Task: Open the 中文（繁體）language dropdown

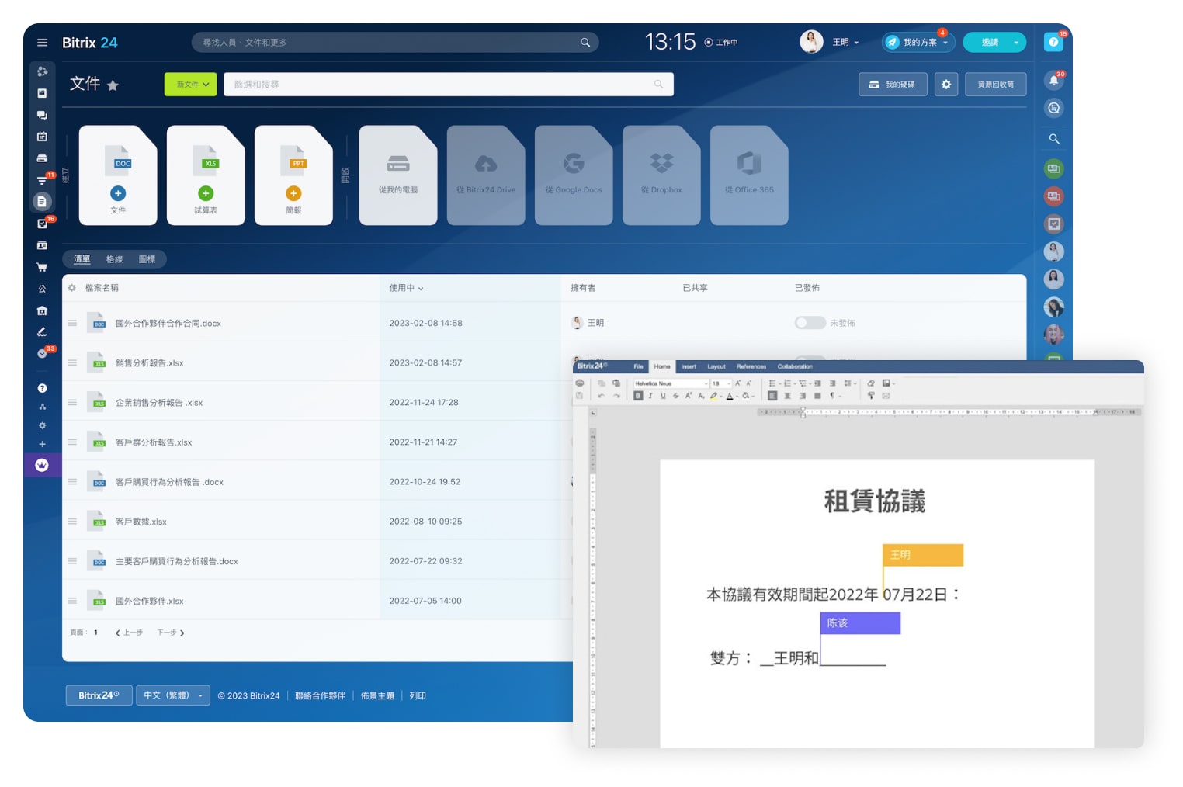Action: click(x=173, y=695)
